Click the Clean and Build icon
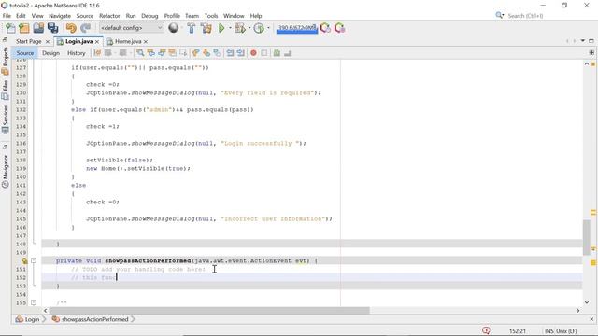The height and width of the screenshot is (336, 598). [206, 28]
